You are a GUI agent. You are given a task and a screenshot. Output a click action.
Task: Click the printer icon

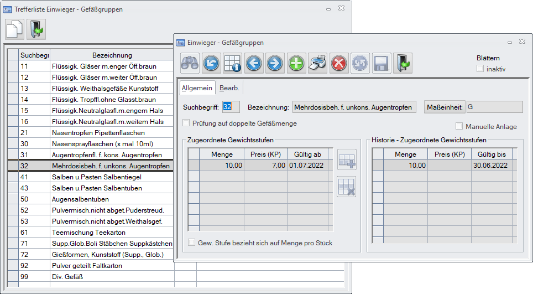tap(317, 64)
